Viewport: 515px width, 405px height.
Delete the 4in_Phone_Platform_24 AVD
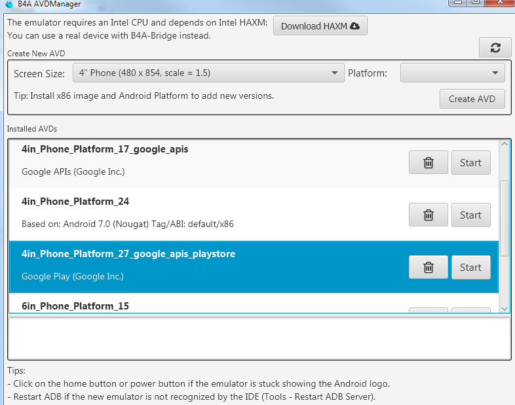[x=429, y=215]
